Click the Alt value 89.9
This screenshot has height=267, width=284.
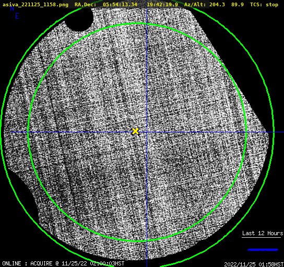tap(237, 5)
